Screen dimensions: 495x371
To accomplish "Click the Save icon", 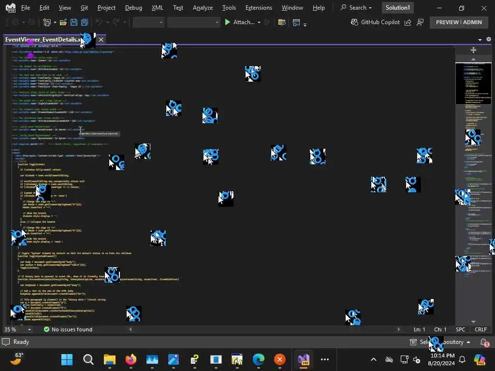I will [74, 22].
